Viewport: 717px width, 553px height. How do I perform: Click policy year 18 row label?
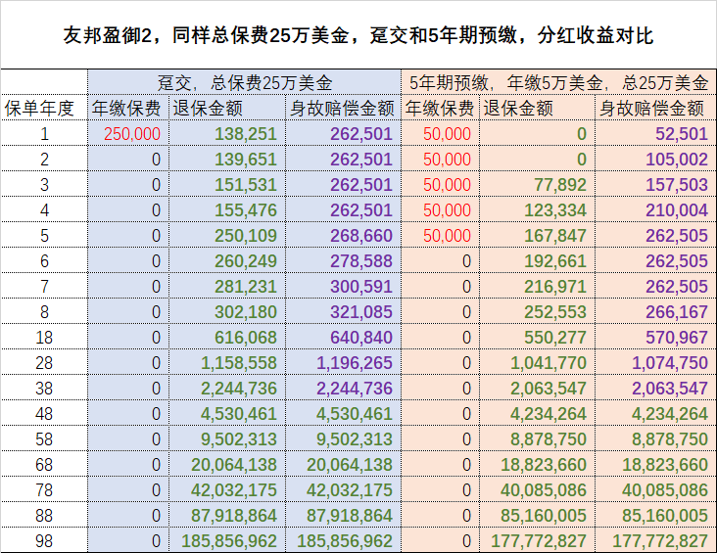[44, 338]
